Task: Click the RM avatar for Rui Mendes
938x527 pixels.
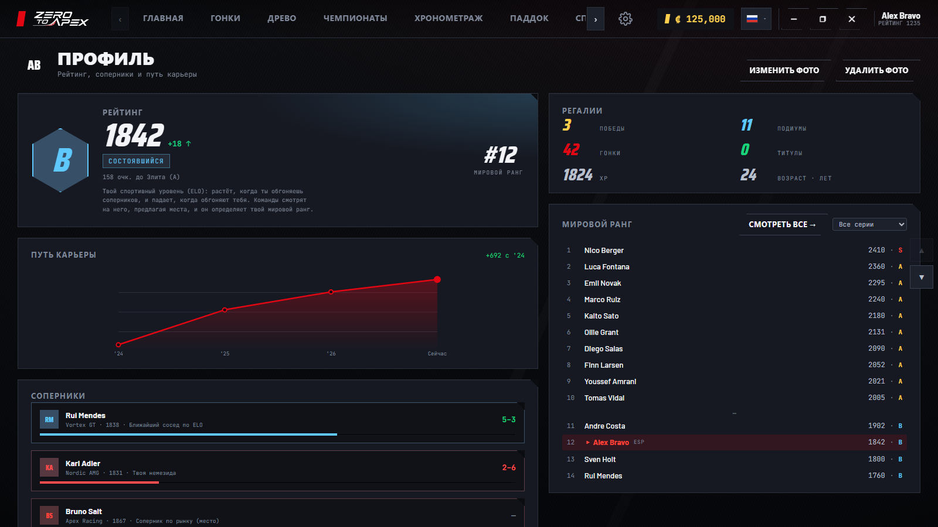Action: click(x=49, y=419)
